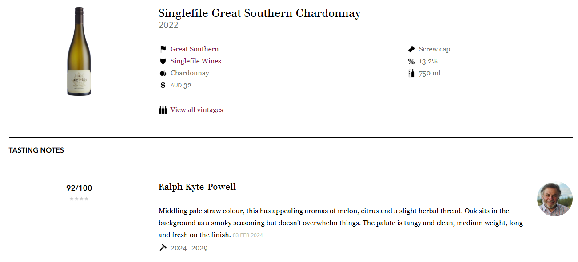Image resolution: width=578 pixels, height=262 pixels.
Task: Click the corkscrew drinking window icon
Action: click(163, 248)
